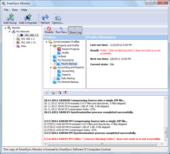170x154 pixels.
Task: Refresh the monitor view
Action: click(45, 19)
